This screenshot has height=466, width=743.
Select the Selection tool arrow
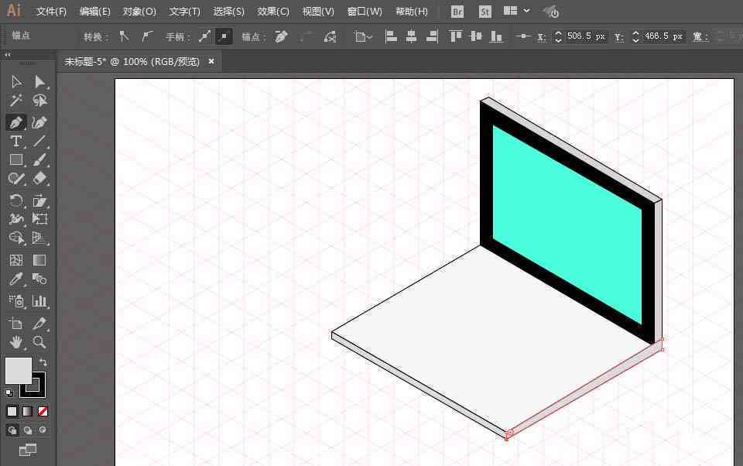pos(16,82)
